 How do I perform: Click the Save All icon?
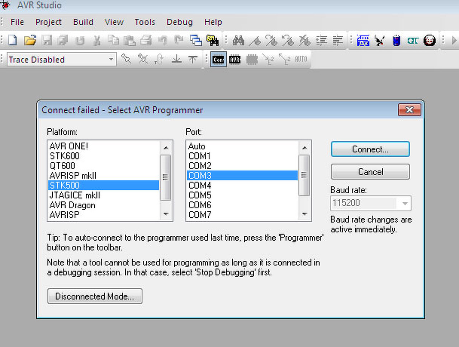[x=63, y=40]
